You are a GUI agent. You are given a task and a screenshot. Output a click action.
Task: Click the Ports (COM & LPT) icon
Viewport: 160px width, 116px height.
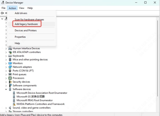pyautogui.click(x=10, y=71)
